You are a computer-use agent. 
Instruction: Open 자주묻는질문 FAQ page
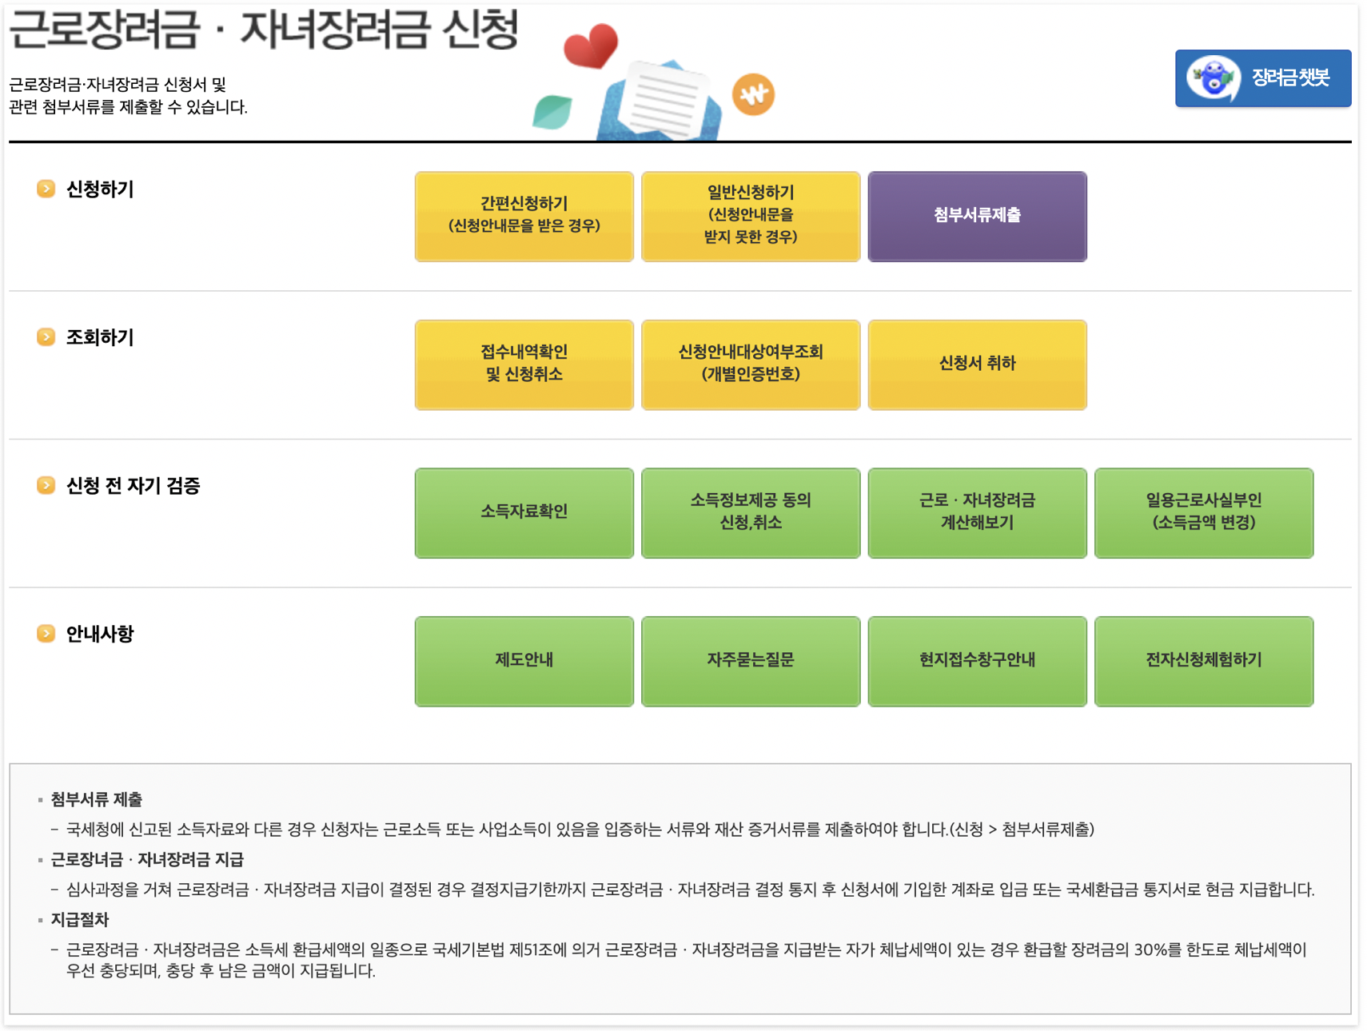coord(750,661)
